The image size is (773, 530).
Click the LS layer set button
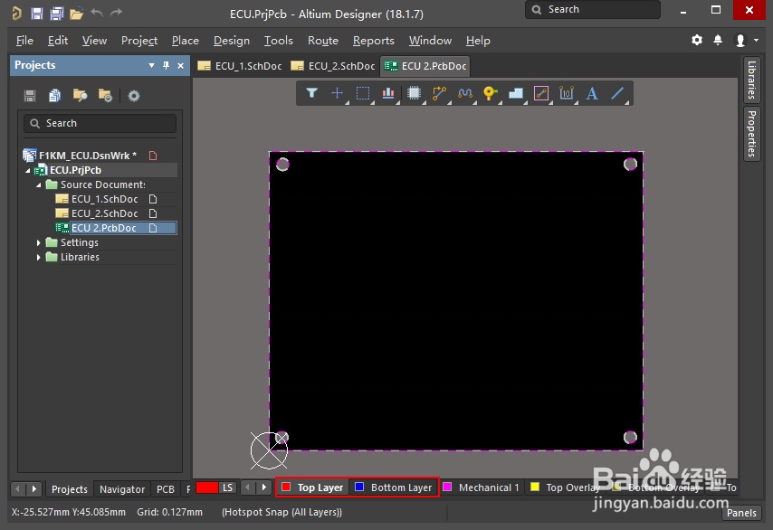(228, 487)
